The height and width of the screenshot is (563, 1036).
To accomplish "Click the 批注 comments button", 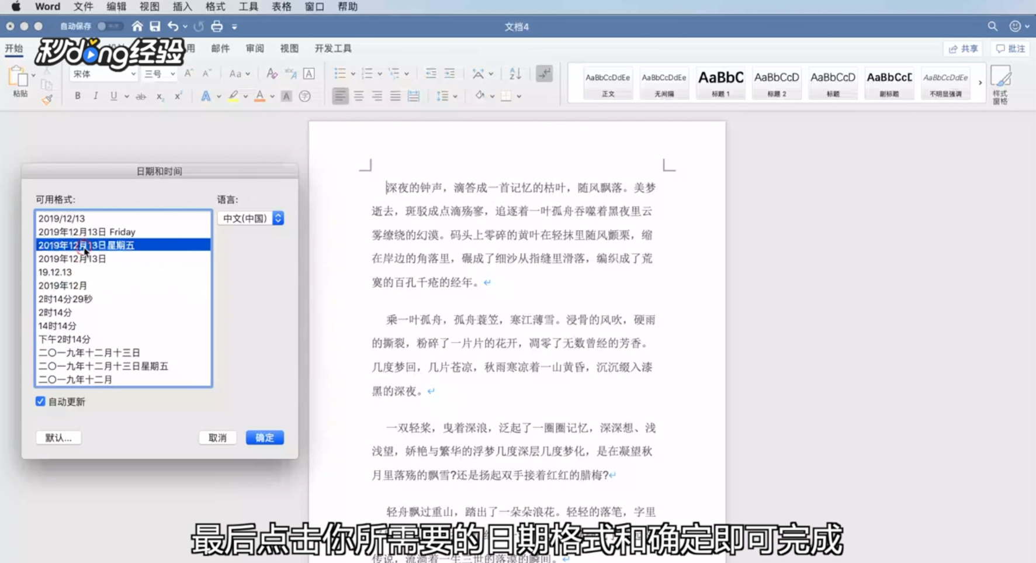I will (1010, 49).
